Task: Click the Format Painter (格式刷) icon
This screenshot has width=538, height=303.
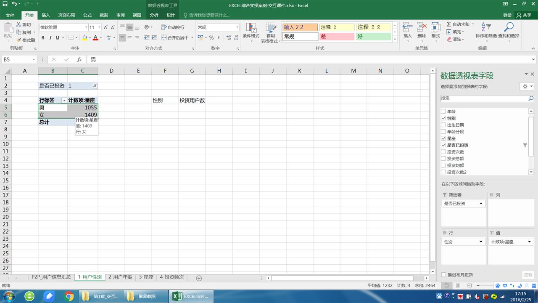Action: pyautogui.click(x=18, y=40)
